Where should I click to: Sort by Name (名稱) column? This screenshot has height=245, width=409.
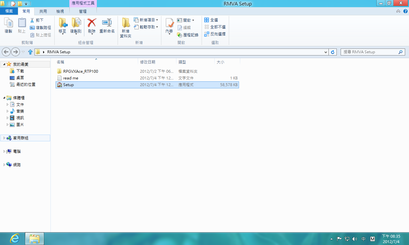click(96, 62)
